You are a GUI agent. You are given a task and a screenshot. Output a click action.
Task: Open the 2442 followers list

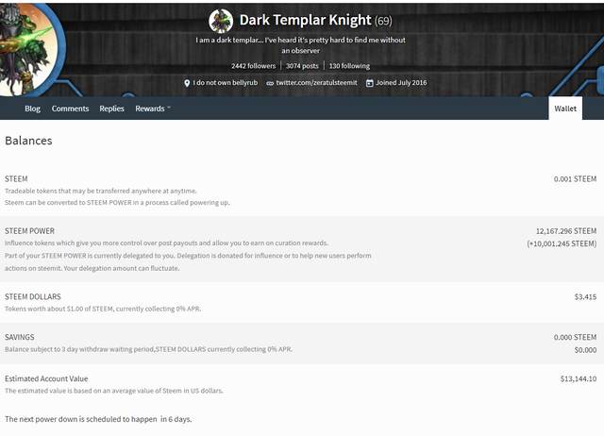point(254,66)
